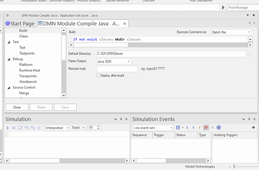Stop the simulation
The height and width of the screenshot is (170, 259).
[39, 128]
